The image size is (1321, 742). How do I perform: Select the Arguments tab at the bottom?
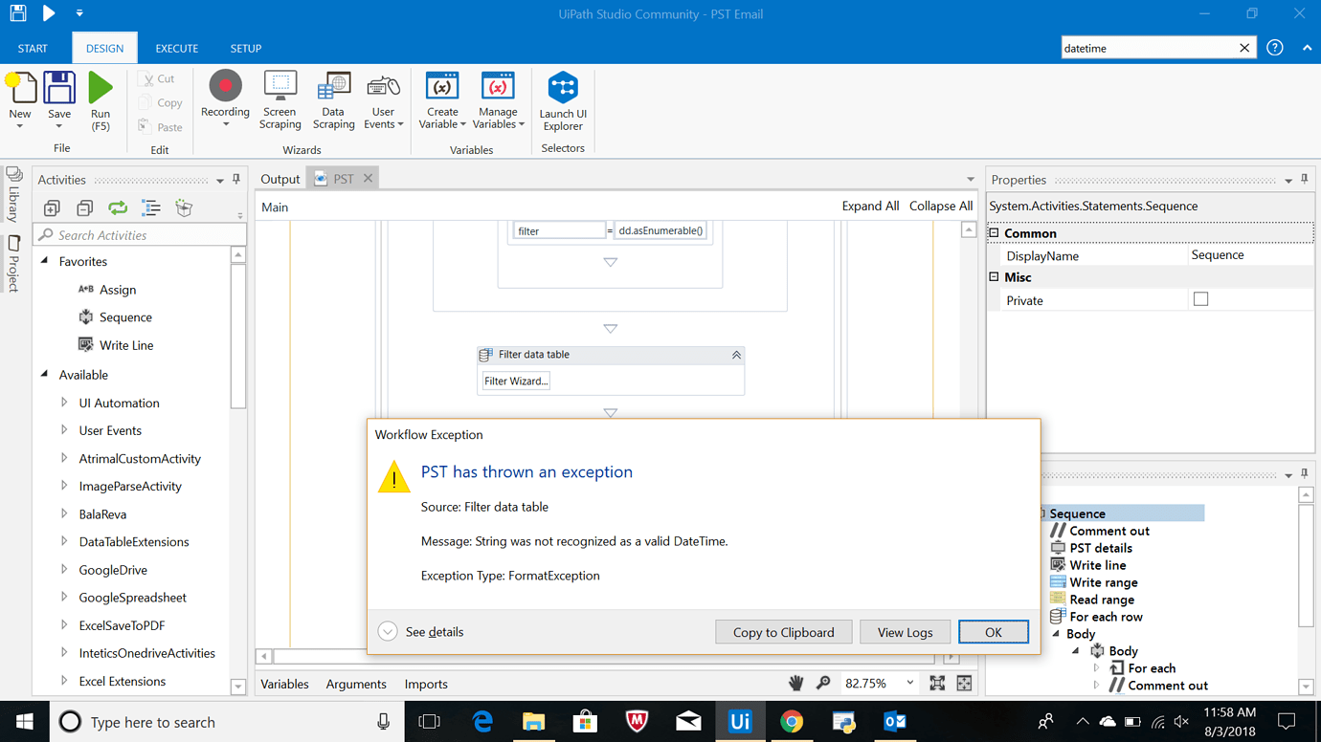click(x=356, y=683)
